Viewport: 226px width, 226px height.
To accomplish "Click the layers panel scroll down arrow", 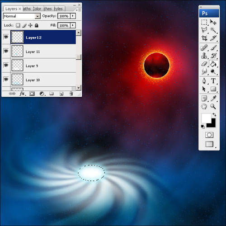I will pyautogui.click(x=79, y=88).
